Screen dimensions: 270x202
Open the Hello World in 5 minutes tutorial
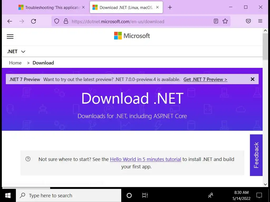pyautogui.click(x=146, y=159)
